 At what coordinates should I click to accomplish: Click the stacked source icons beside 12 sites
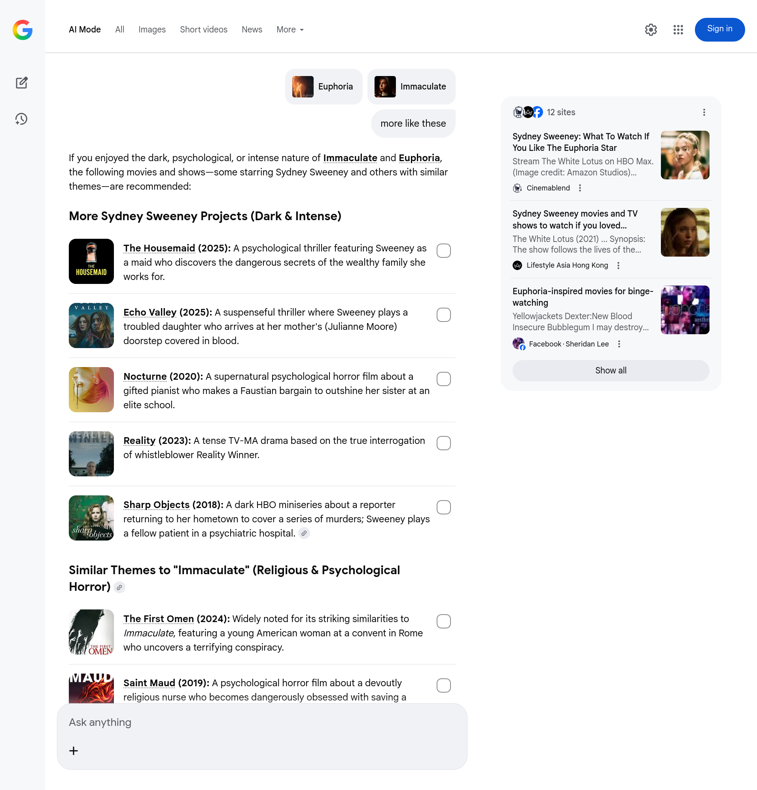pos(528,112)
